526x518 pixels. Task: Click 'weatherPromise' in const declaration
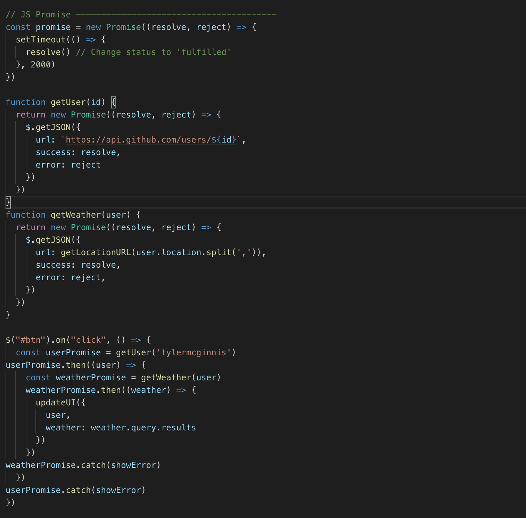coord(91,378)
